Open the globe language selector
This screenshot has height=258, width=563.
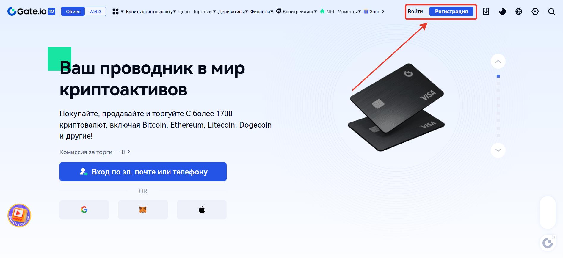(x=519, y=12)
